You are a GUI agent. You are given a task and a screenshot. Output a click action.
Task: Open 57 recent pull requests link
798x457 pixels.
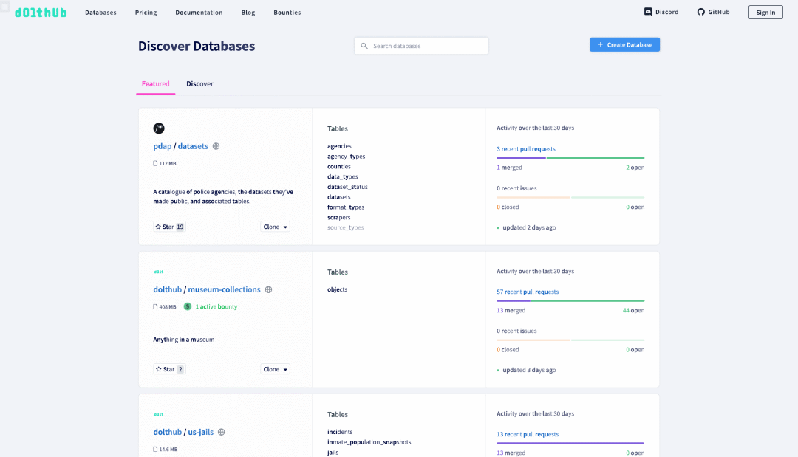528,292
